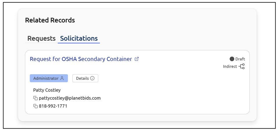Click the person icon on the Administrator badge
Viewport: 279px width, 132px height.
point(62,78)
